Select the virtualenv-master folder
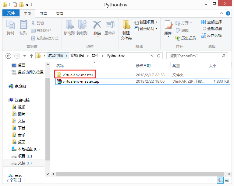Image resolution: width=234 pixels, height=186 pixels. [x=78, y=75]
